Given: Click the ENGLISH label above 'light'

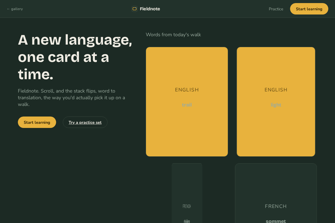Looking at the screenshot, I should pos(276,90).
